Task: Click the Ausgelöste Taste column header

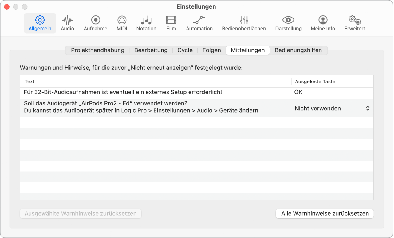Action: [332, 81]
